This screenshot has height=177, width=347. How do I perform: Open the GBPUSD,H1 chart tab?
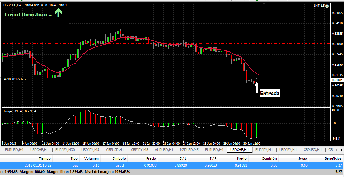tap(115, 150)
